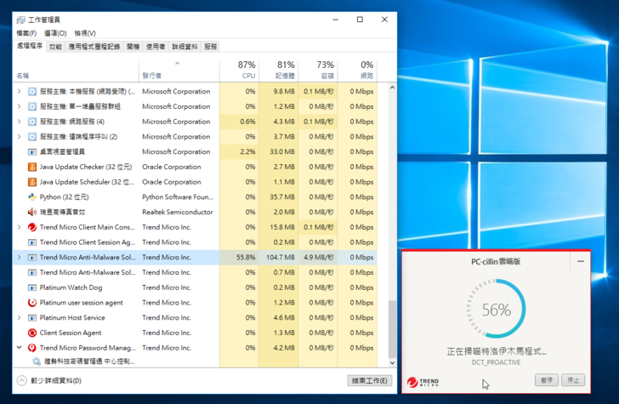Click the 56% circular scan progress ring
This screenshot has height=404, width=619.
496,310
